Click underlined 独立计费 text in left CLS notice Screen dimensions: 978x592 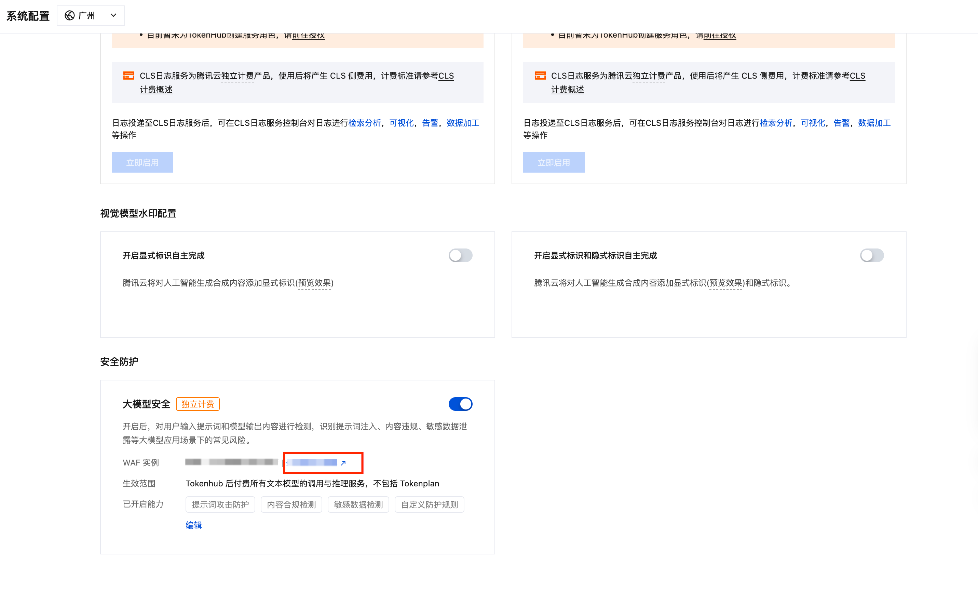(x=237, y=76)
